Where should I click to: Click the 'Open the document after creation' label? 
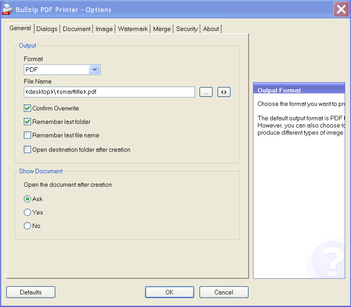pyautogui.click(x=68, y=184)
